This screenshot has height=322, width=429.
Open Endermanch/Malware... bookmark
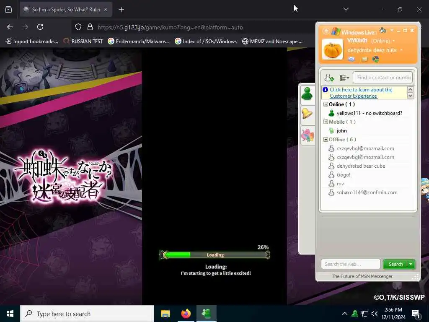point(138,42)
